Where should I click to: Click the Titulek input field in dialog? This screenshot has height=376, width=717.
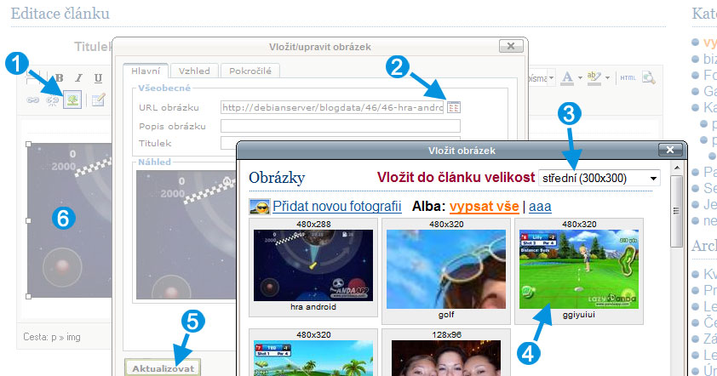[341, 143]
